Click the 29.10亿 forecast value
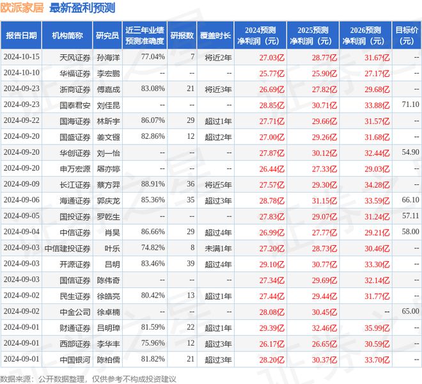The width and height of the screenshot is (422, 384). [x=272, y=264]
